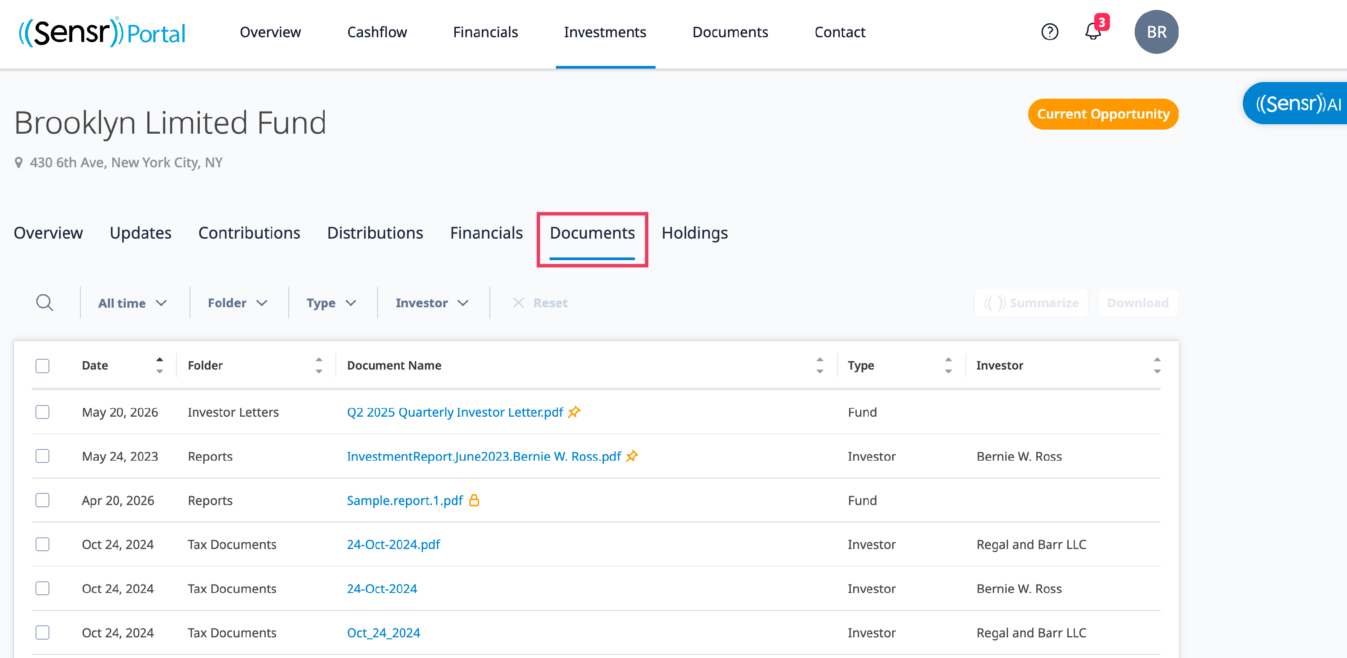Screen dimensions: 1347x658
Task: Switch to Updates tab
Action: coord(141,233)
